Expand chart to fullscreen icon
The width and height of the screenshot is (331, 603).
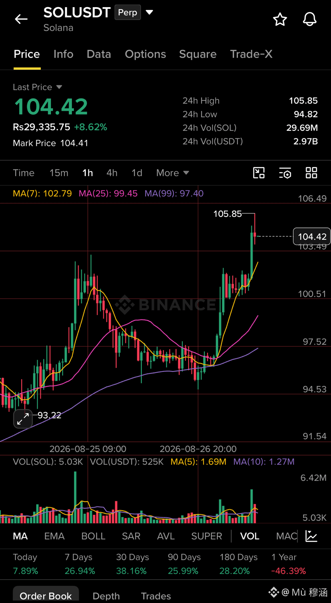23,419
